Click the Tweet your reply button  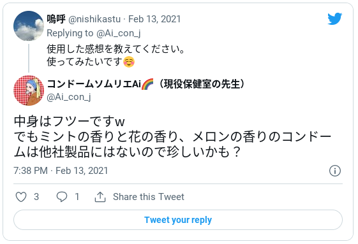click(178, 220)
